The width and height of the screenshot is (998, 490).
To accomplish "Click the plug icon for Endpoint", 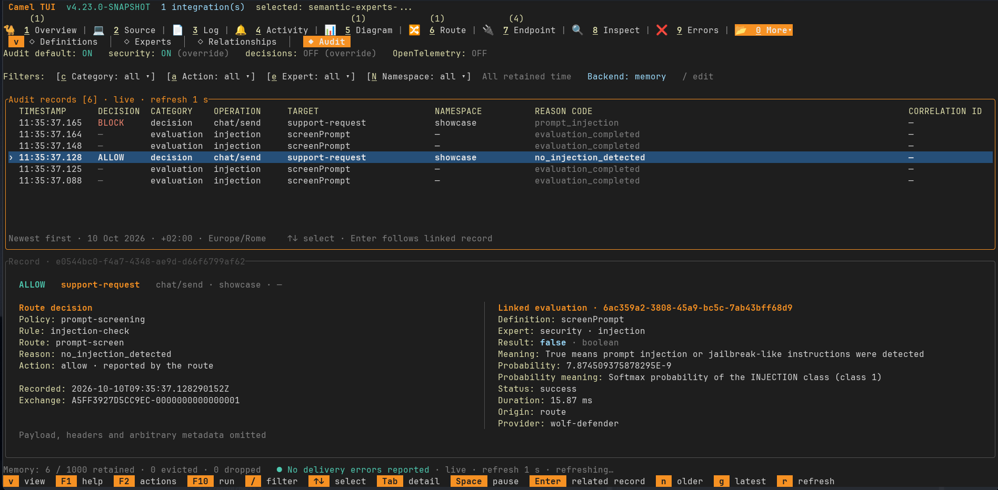I will [x=488, y=30].
